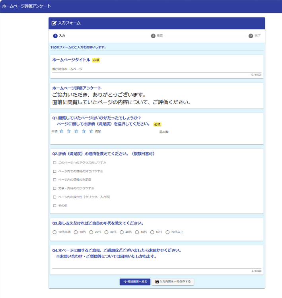Click the ホームページ評価アンケート header title
The width and height of the screenshot is (282, 298).
coord(26,6)
